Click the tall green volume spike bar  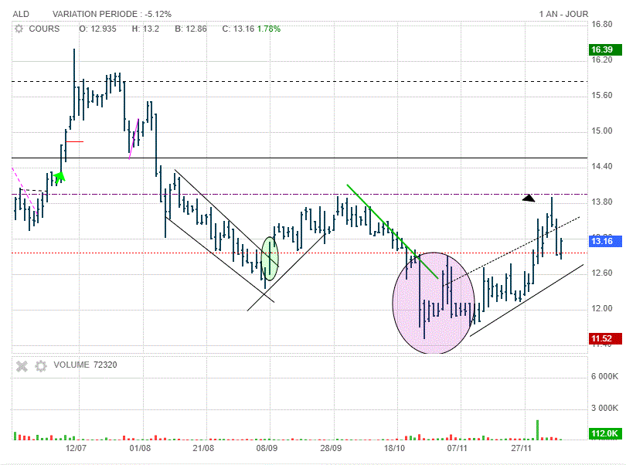tap(537, 430)
